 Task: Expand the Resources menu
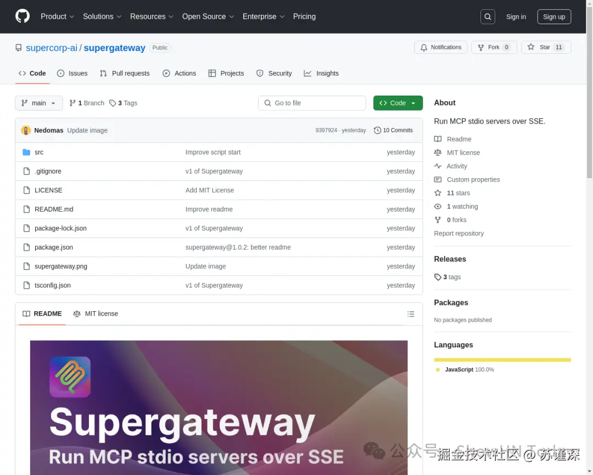tap(152, 16)
